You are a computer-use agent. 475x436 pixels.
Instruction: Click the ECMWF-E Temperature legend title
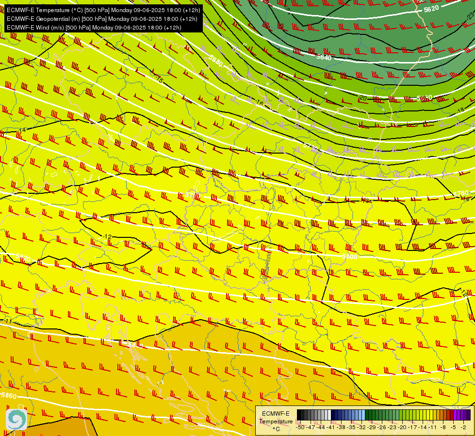click(x=276, y=418)
